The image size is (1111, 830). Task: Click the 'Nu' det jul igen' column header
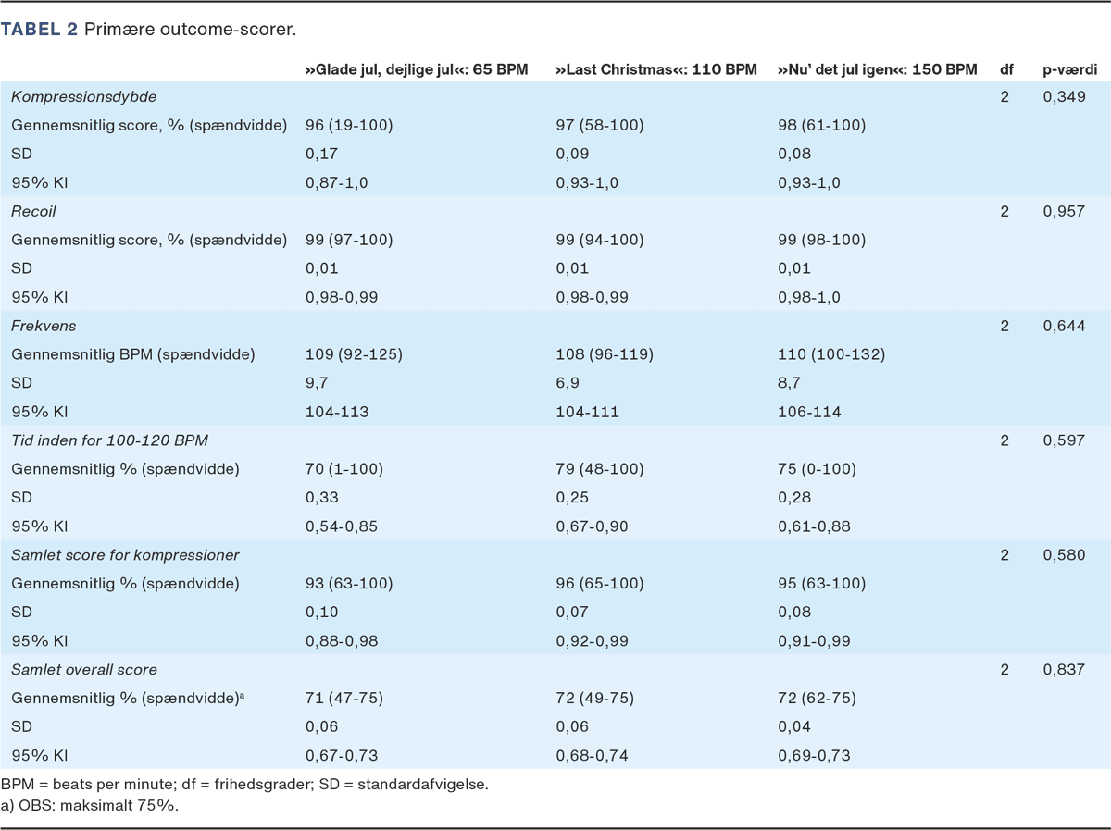tap(877, 69)
